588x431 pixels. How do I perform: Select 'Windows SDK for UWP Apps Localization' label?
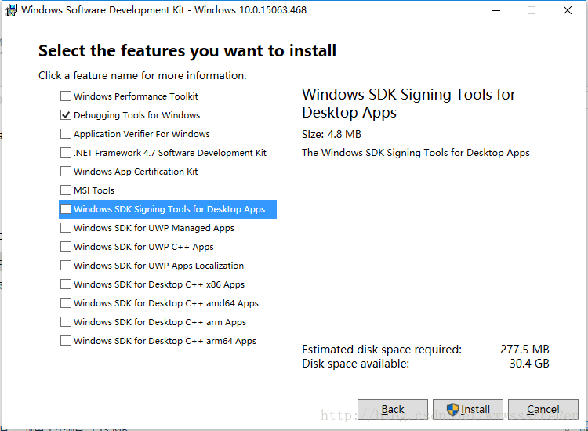click(158, 266)
